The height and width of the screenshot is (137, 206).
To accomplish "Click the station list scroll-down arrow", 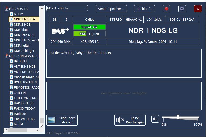I will [42, 126].
